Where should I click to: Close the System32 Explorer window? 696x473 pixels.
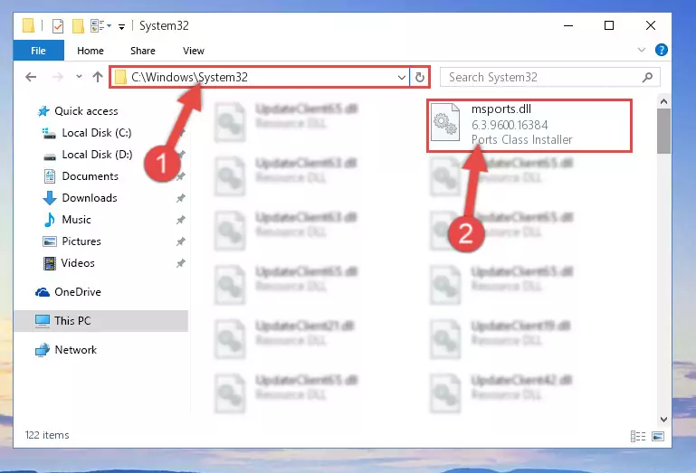650,25
